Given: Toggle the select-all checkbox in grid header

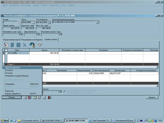Looking at the screenshot, I should pos(6,50).
